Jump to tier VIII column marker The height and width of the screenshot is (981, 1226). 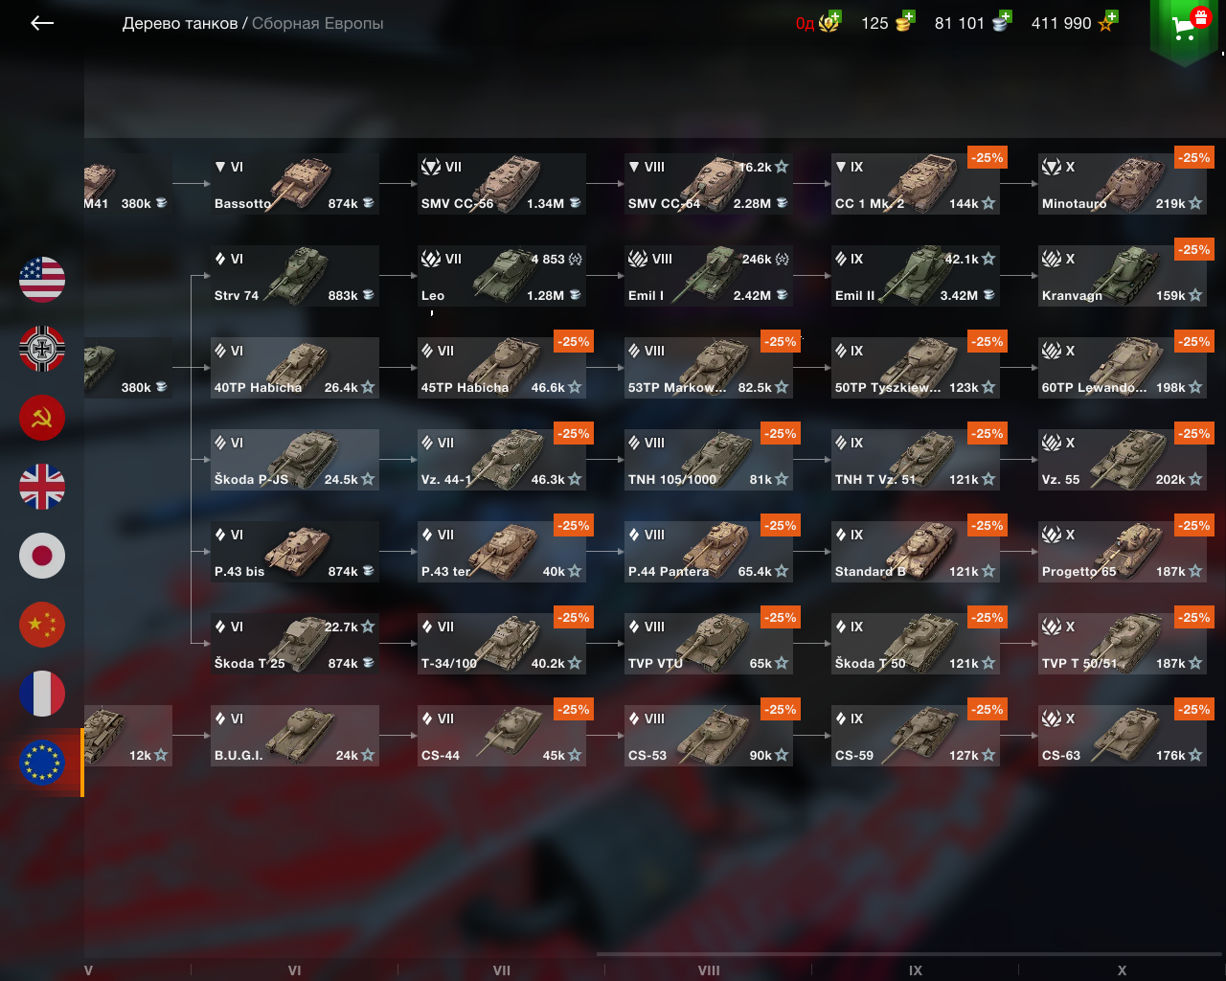[709, 970]
